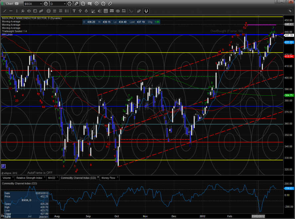Open the Relative Strength Index tab

pyautogui.click(x=30, y=178)
